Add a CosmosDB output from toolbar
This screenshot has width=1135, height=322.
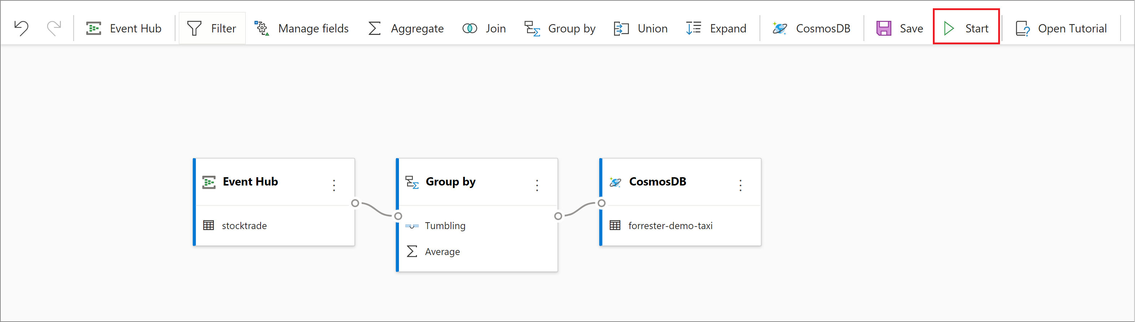coord(811,28)
